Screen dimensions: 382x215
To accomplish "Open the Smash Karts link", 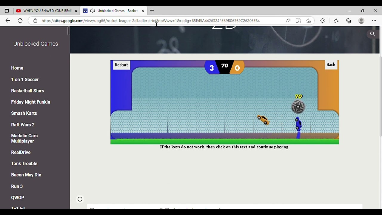I will click(24, 113).
